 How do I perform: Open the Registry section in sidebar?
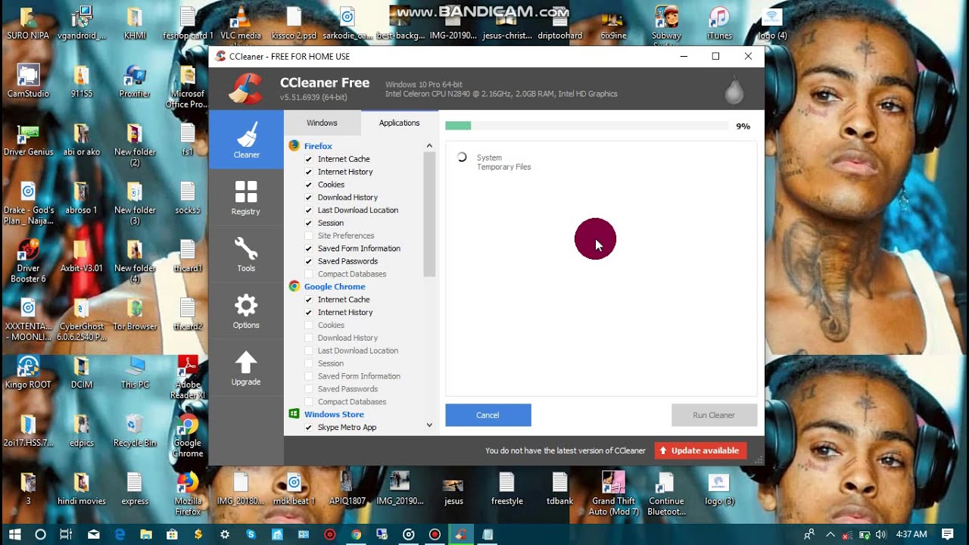coord(246,197)
